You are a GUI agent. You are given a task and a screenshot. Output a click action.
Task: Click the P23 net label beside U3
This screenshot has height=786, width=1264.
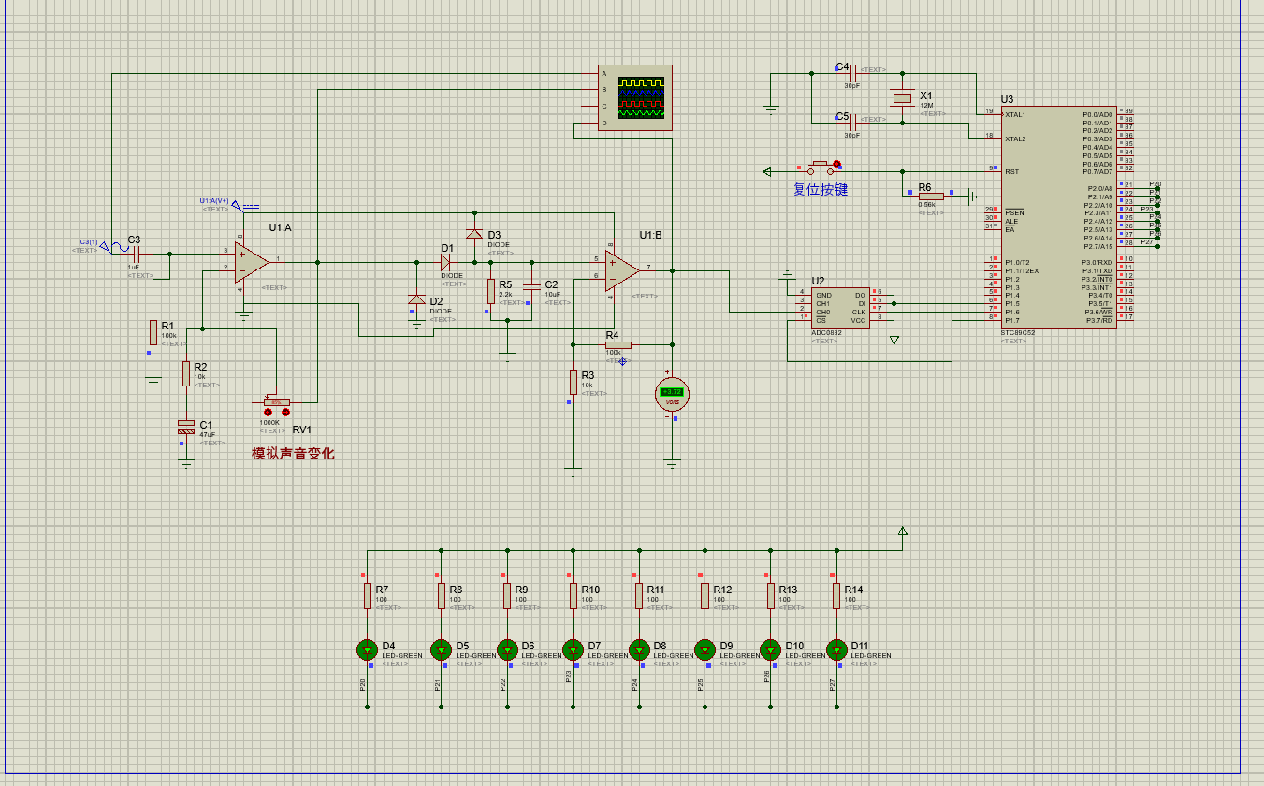(x=1146, y=209)
